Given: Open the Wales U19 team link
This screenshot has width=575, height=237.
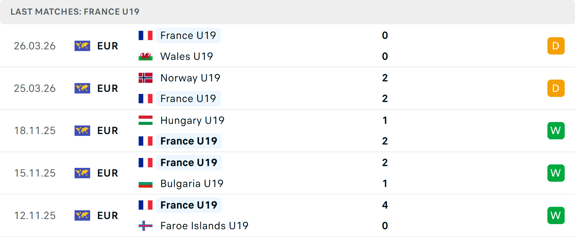Looking at the screenshot, I should [187, 56].
